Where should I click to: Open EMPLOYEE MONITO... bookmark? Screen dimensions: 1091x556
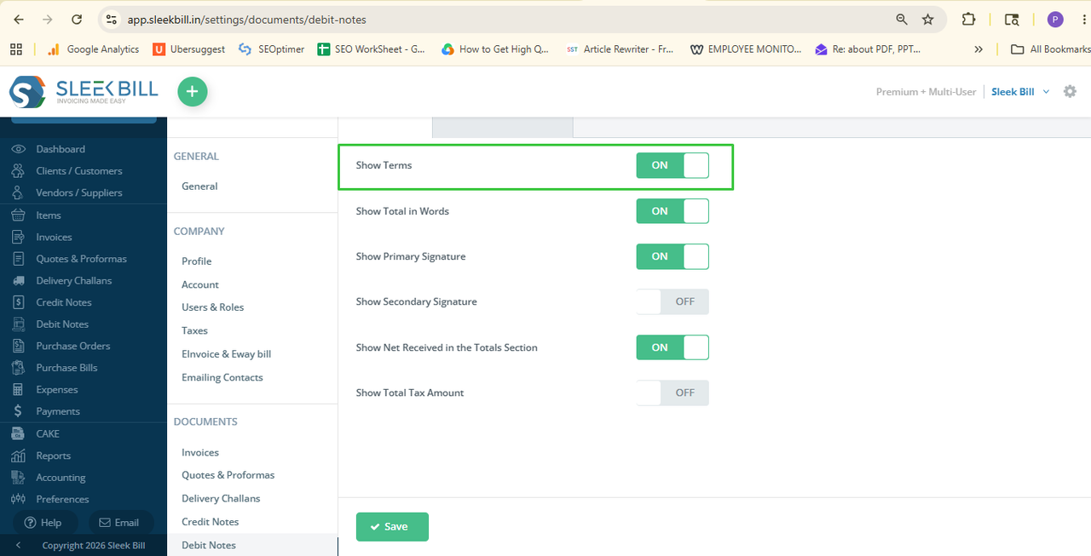coord(746,49)
